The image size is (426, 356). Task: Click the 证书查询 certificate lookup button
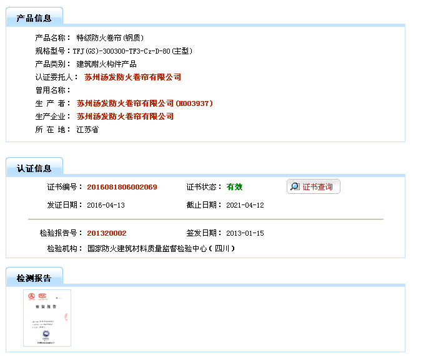(313, 186)
